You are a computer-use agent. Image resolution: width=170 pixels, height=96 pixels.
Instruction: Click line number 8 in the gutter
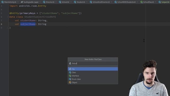[1, 24]
